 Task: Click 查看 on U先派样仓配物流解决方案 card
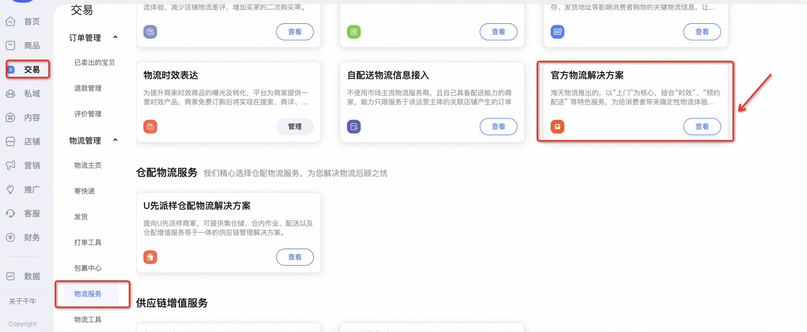point(295,257)
